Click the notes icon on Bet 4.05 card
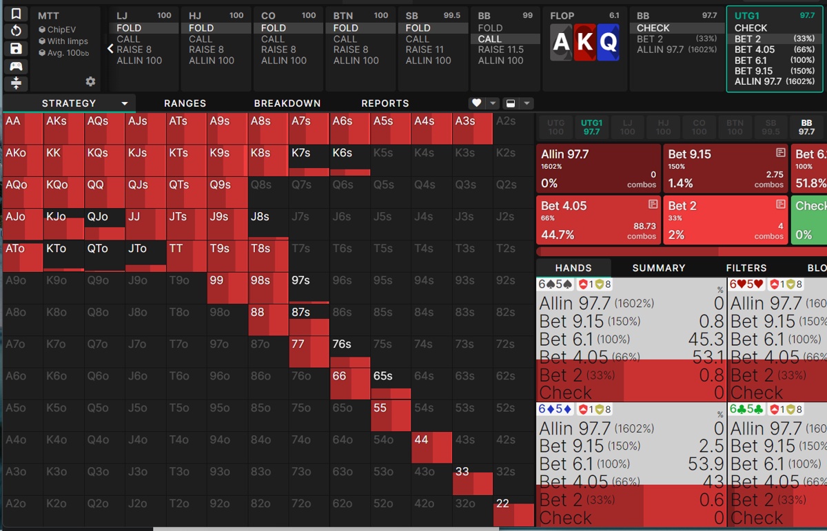The image size is (827, 531). click(x=652, y=205)
